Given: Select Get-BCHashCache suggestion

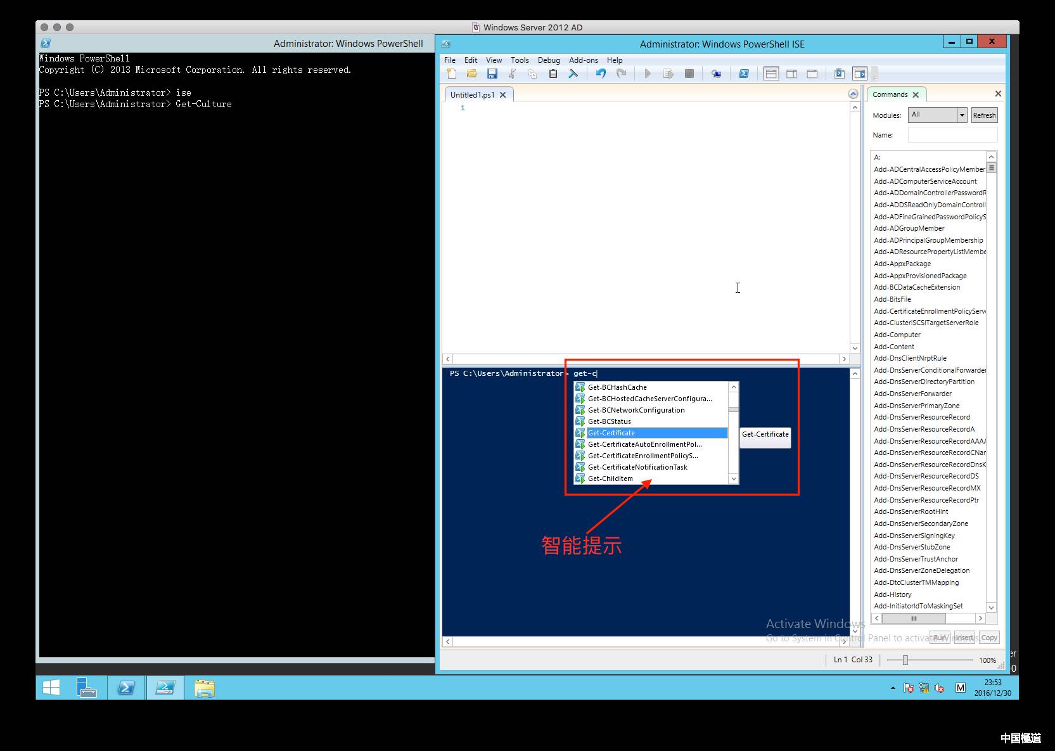Looking at the screenshot, I should click(x=651, y=387).
